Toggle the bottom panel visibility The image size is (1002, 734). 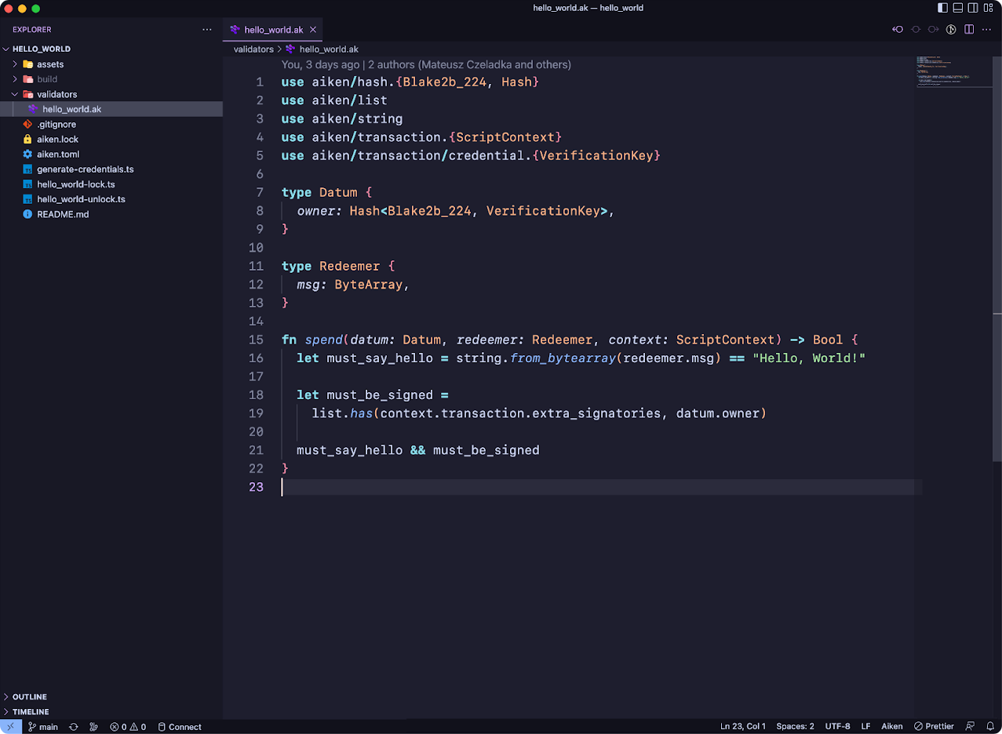[x=958, y=8]
